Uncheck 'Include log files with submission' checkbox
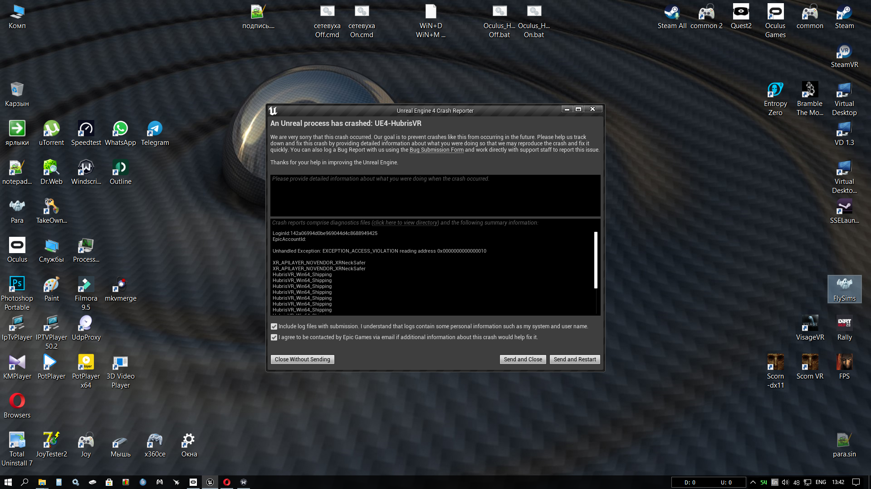The height and width of the screenshot is (489, 871). pos(274,326)
